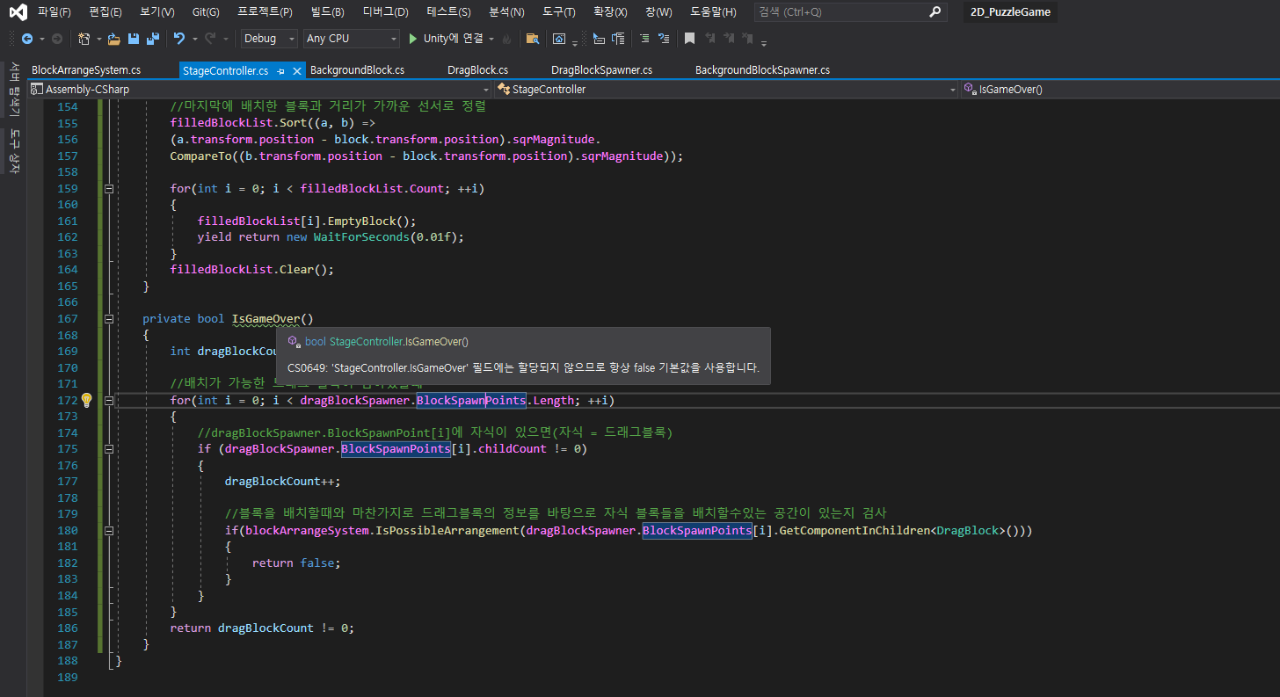The height and width of the screenshot is (697, 1280).
Task: Click 'filledBlockList.Clear();' on line 164
Action: (252, 270)
